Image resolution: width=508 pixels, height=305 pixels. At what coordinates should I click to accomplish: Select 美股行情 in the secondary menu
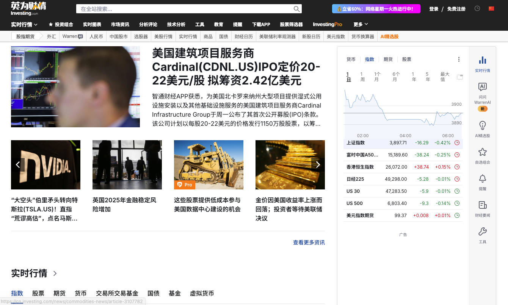[163, 37]
